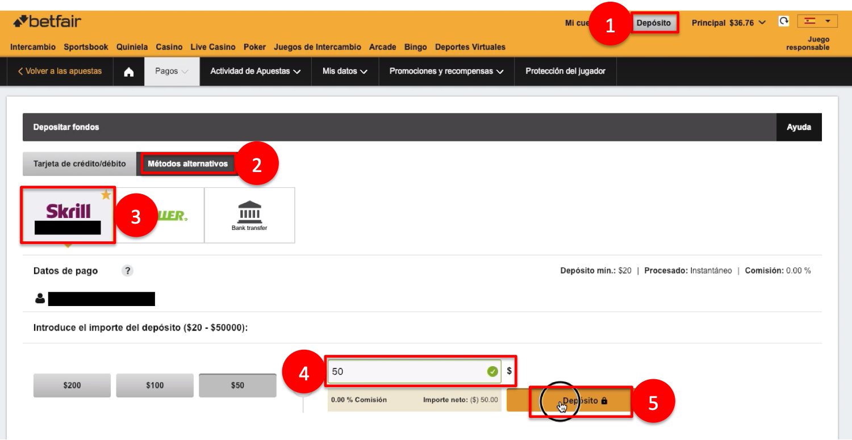The width and height of the screenshot is (852, 440).
Task: Click the 'Importe neto: ($) 50.00' text
Action: click(x=461, y=400)
